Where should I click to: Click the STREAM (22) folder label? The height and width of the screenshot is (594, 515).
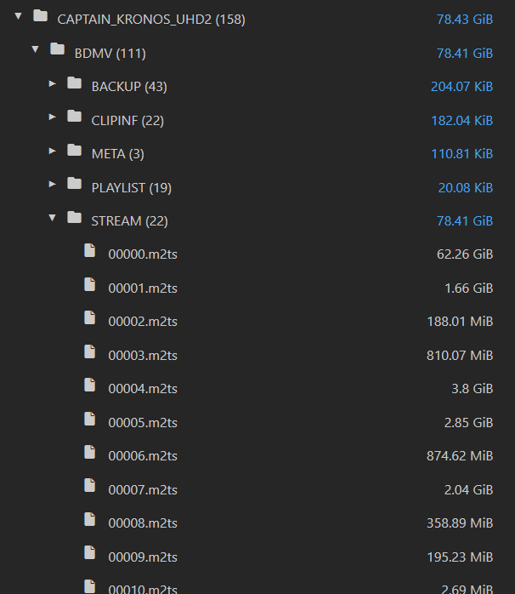pos(129,221)
